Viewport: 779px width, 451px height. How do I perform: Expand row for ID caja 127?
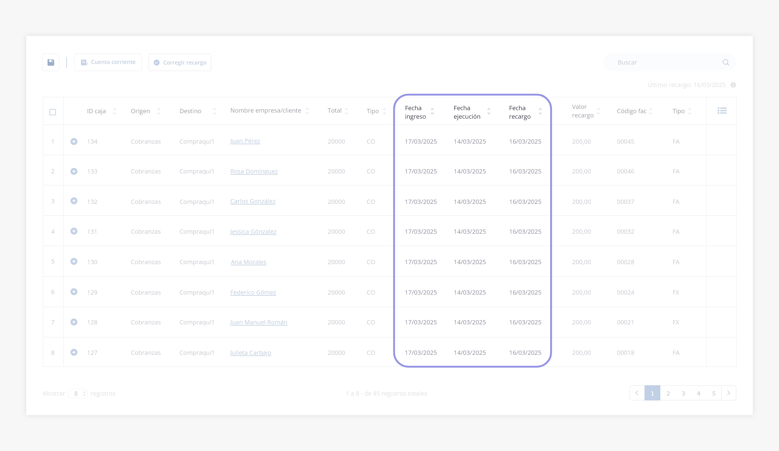pyautogui.click(x=74, y=352)
